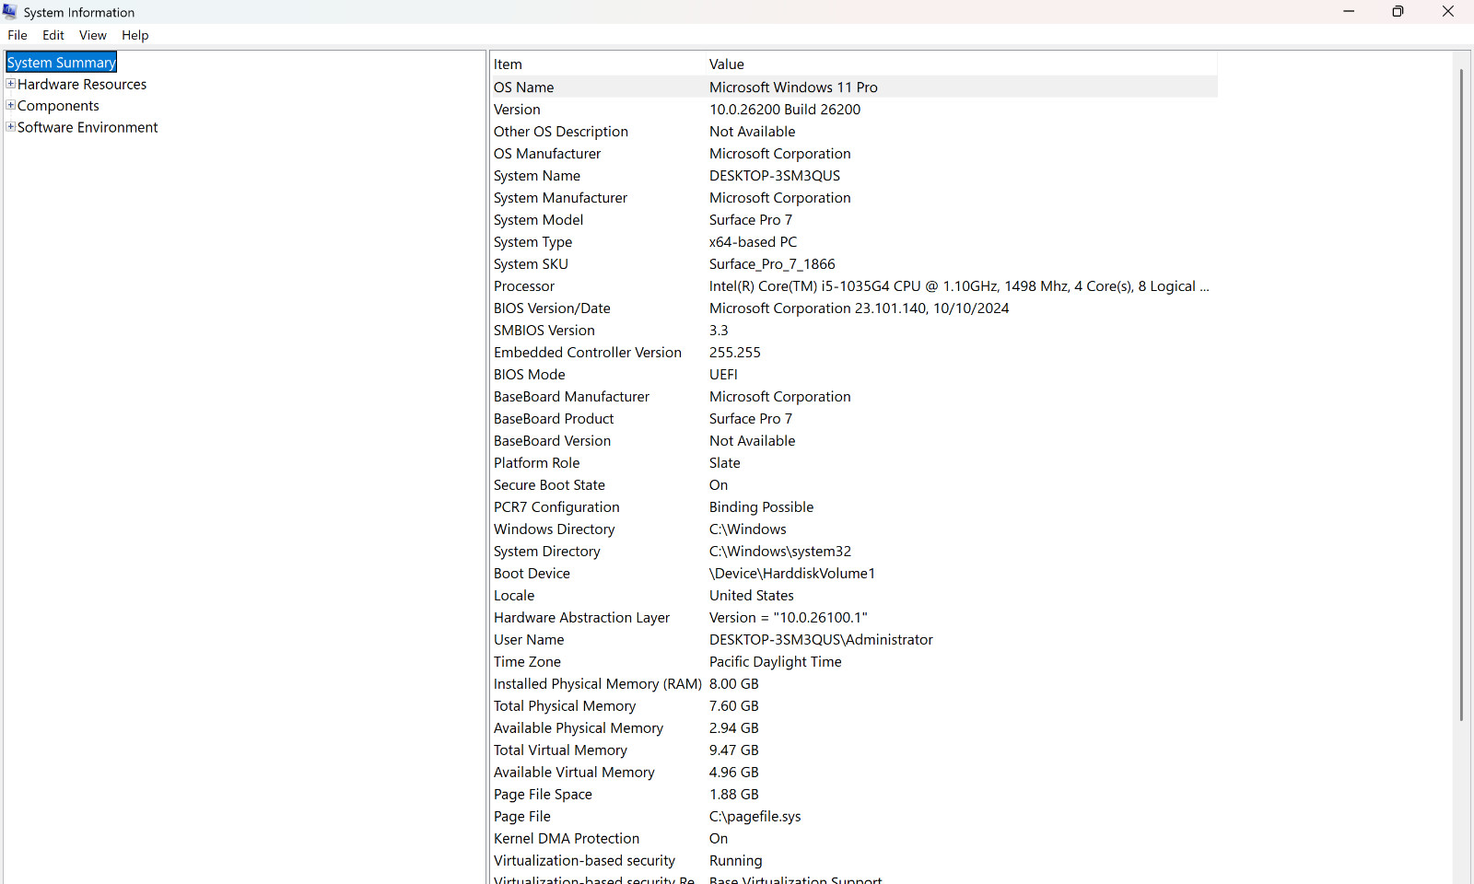Select Software Environment tree label
The width and height of the screenshot is (1474, 884).
coord(88,127)
